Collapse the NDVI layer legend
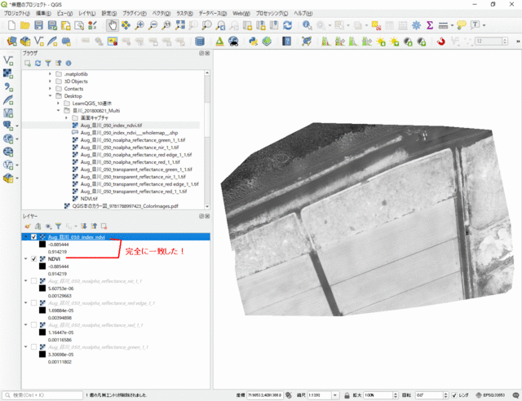Image resolution: width=522 pixels, height=401 pixels. point(25,259)
